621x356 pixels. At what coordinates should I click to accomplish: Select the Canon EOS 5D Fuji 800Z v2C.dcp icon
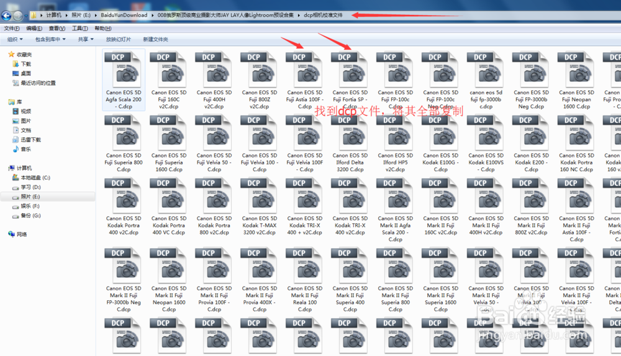(x=258, y=69)
